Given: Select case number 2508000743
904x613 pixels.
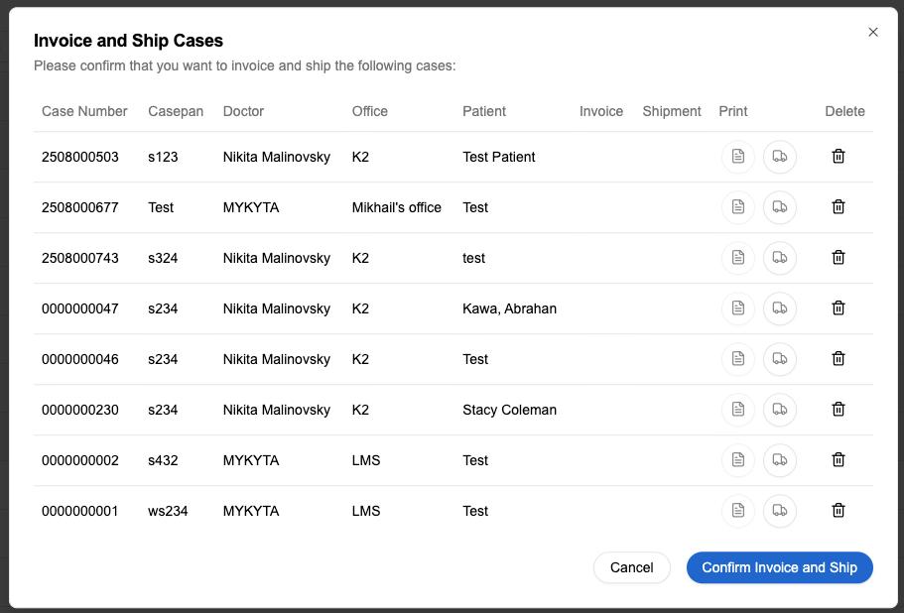Looking at the screenshot, I should coord(80,258).
